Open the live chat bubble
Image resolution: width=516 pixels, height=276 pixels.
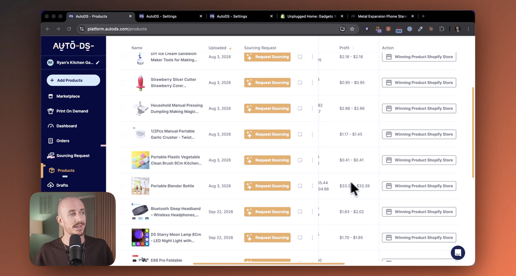tap(458, 253)
